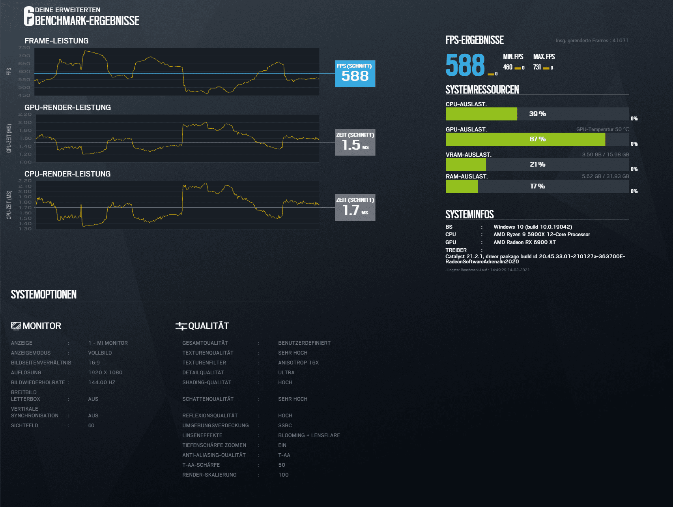673x507 pixels.
Task: Click 'Windows 10 (build 10.0.19042)' text
Action: point(533,227)
